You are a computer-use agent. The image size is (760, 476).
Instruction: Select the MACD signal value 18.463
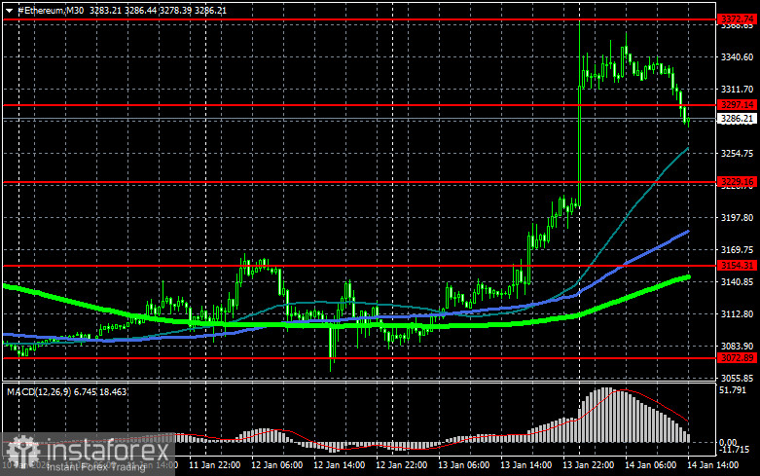tap(113, 391)
